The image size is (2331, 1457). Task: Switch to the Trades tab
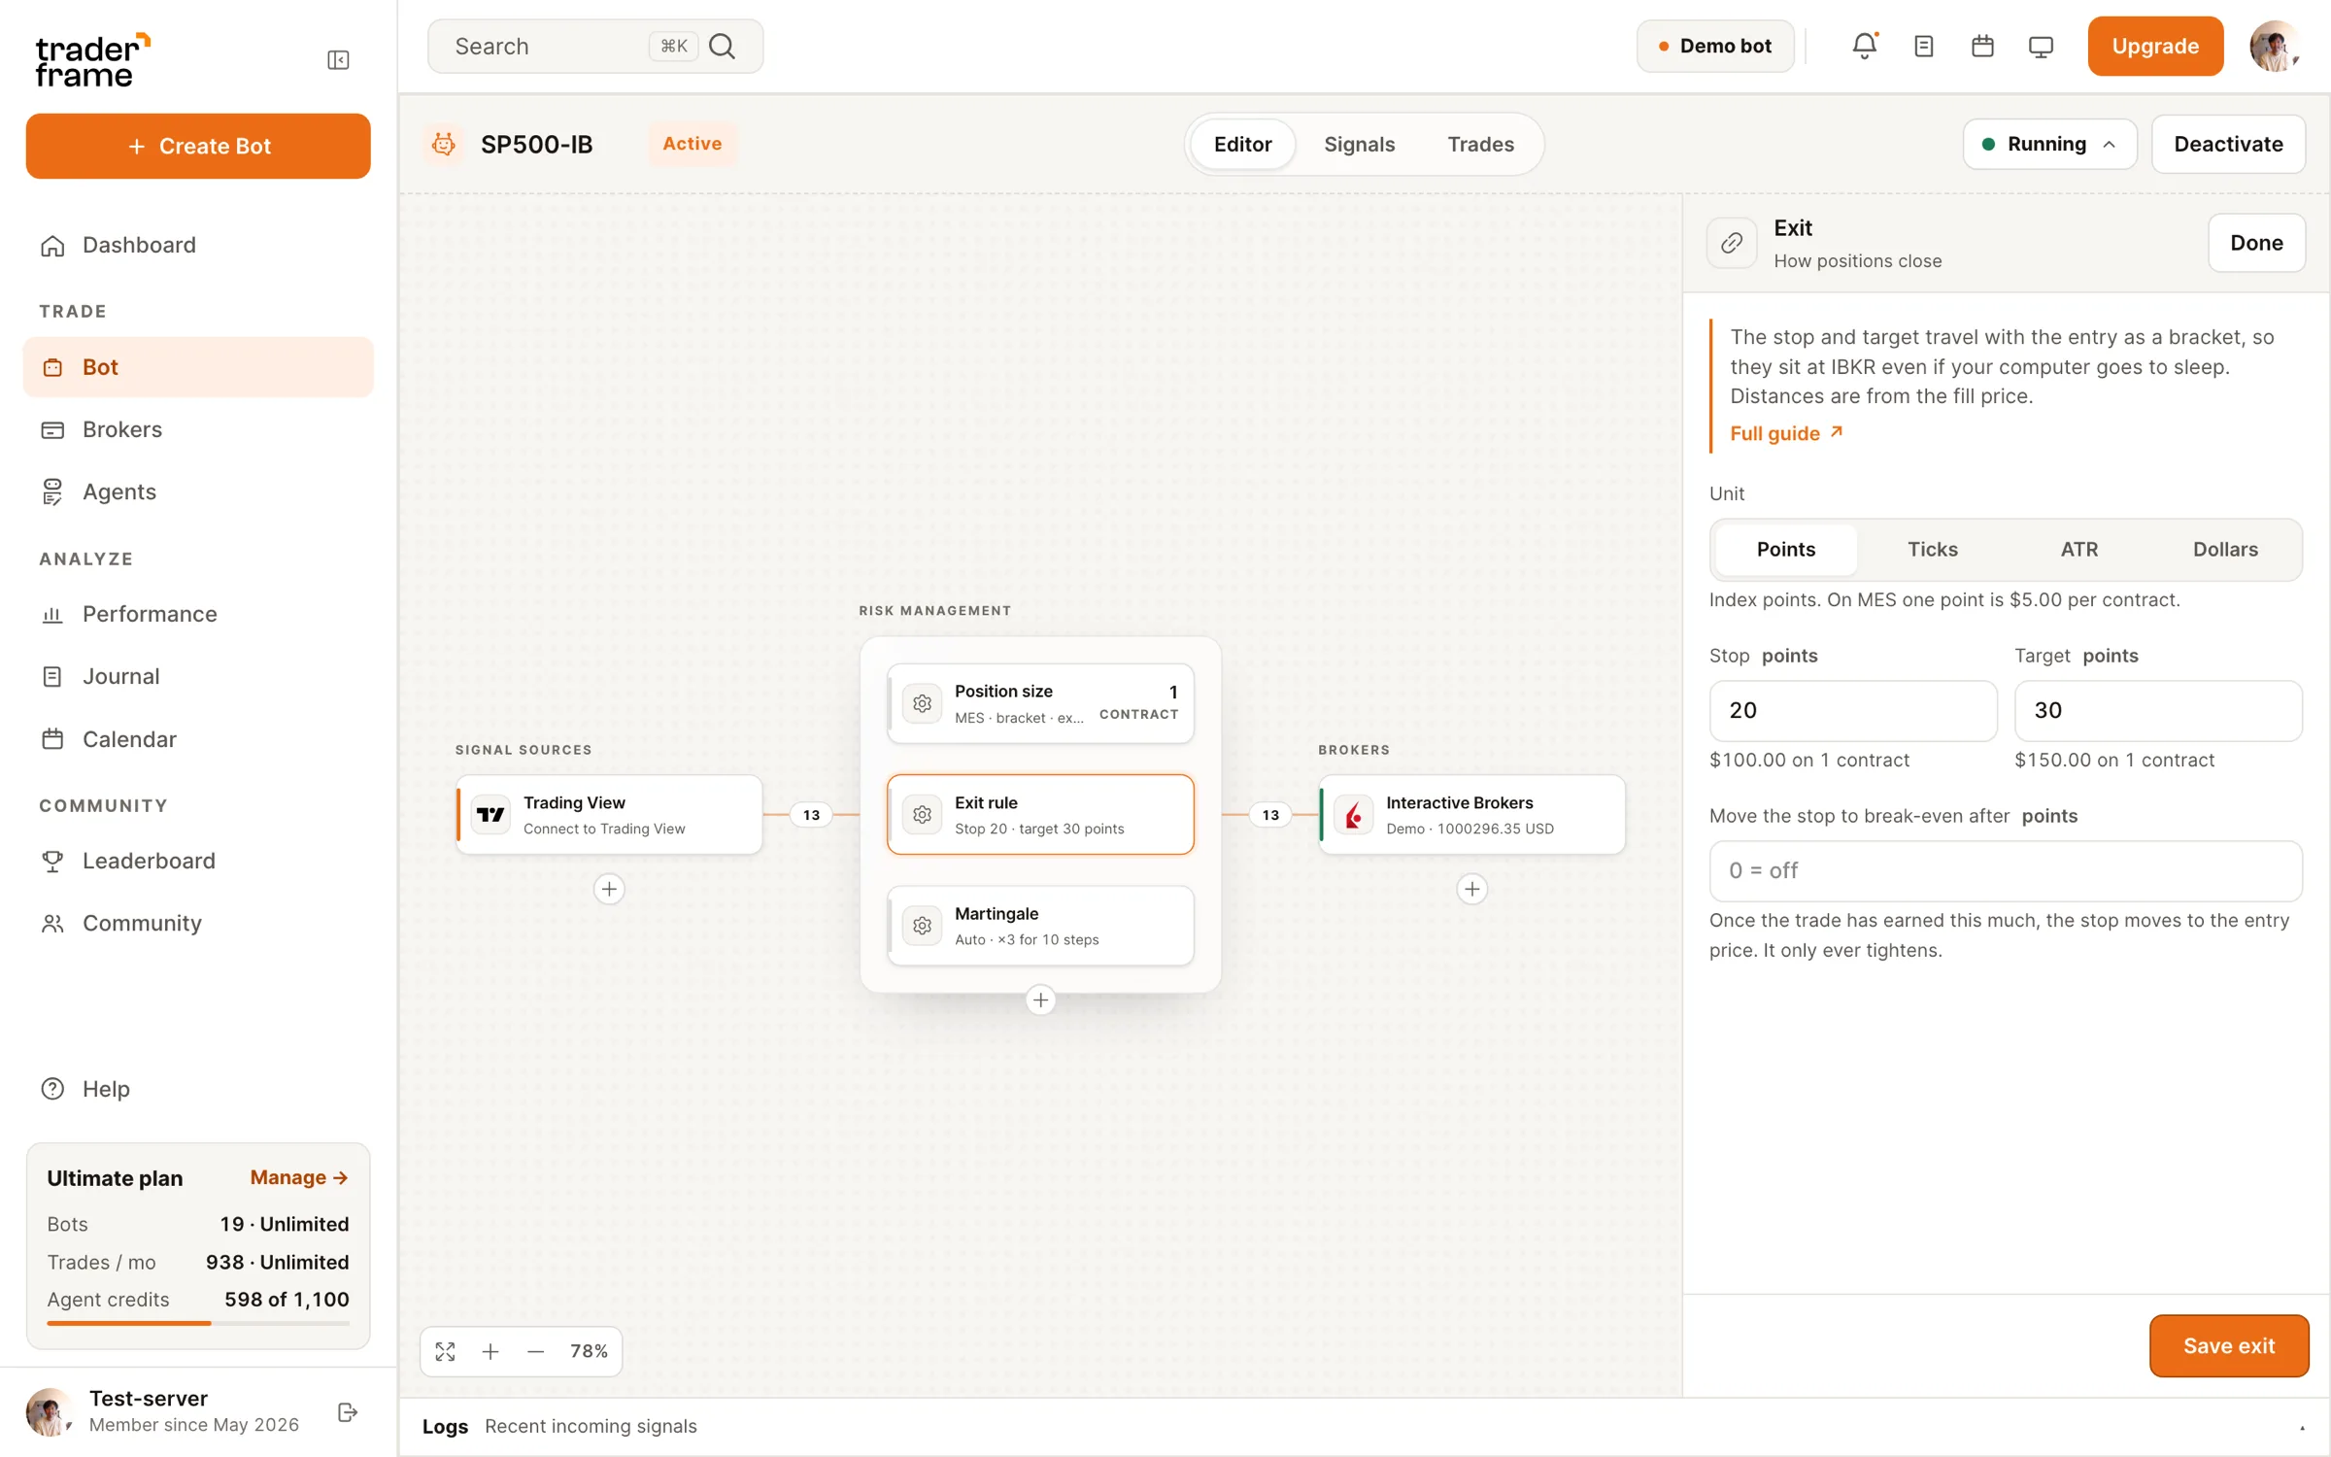[x=1480, y=144]
